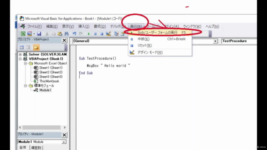Select VBAProject (Book1) in tree
The height and width of the screenshot is (150, 267).
[46, 59]
